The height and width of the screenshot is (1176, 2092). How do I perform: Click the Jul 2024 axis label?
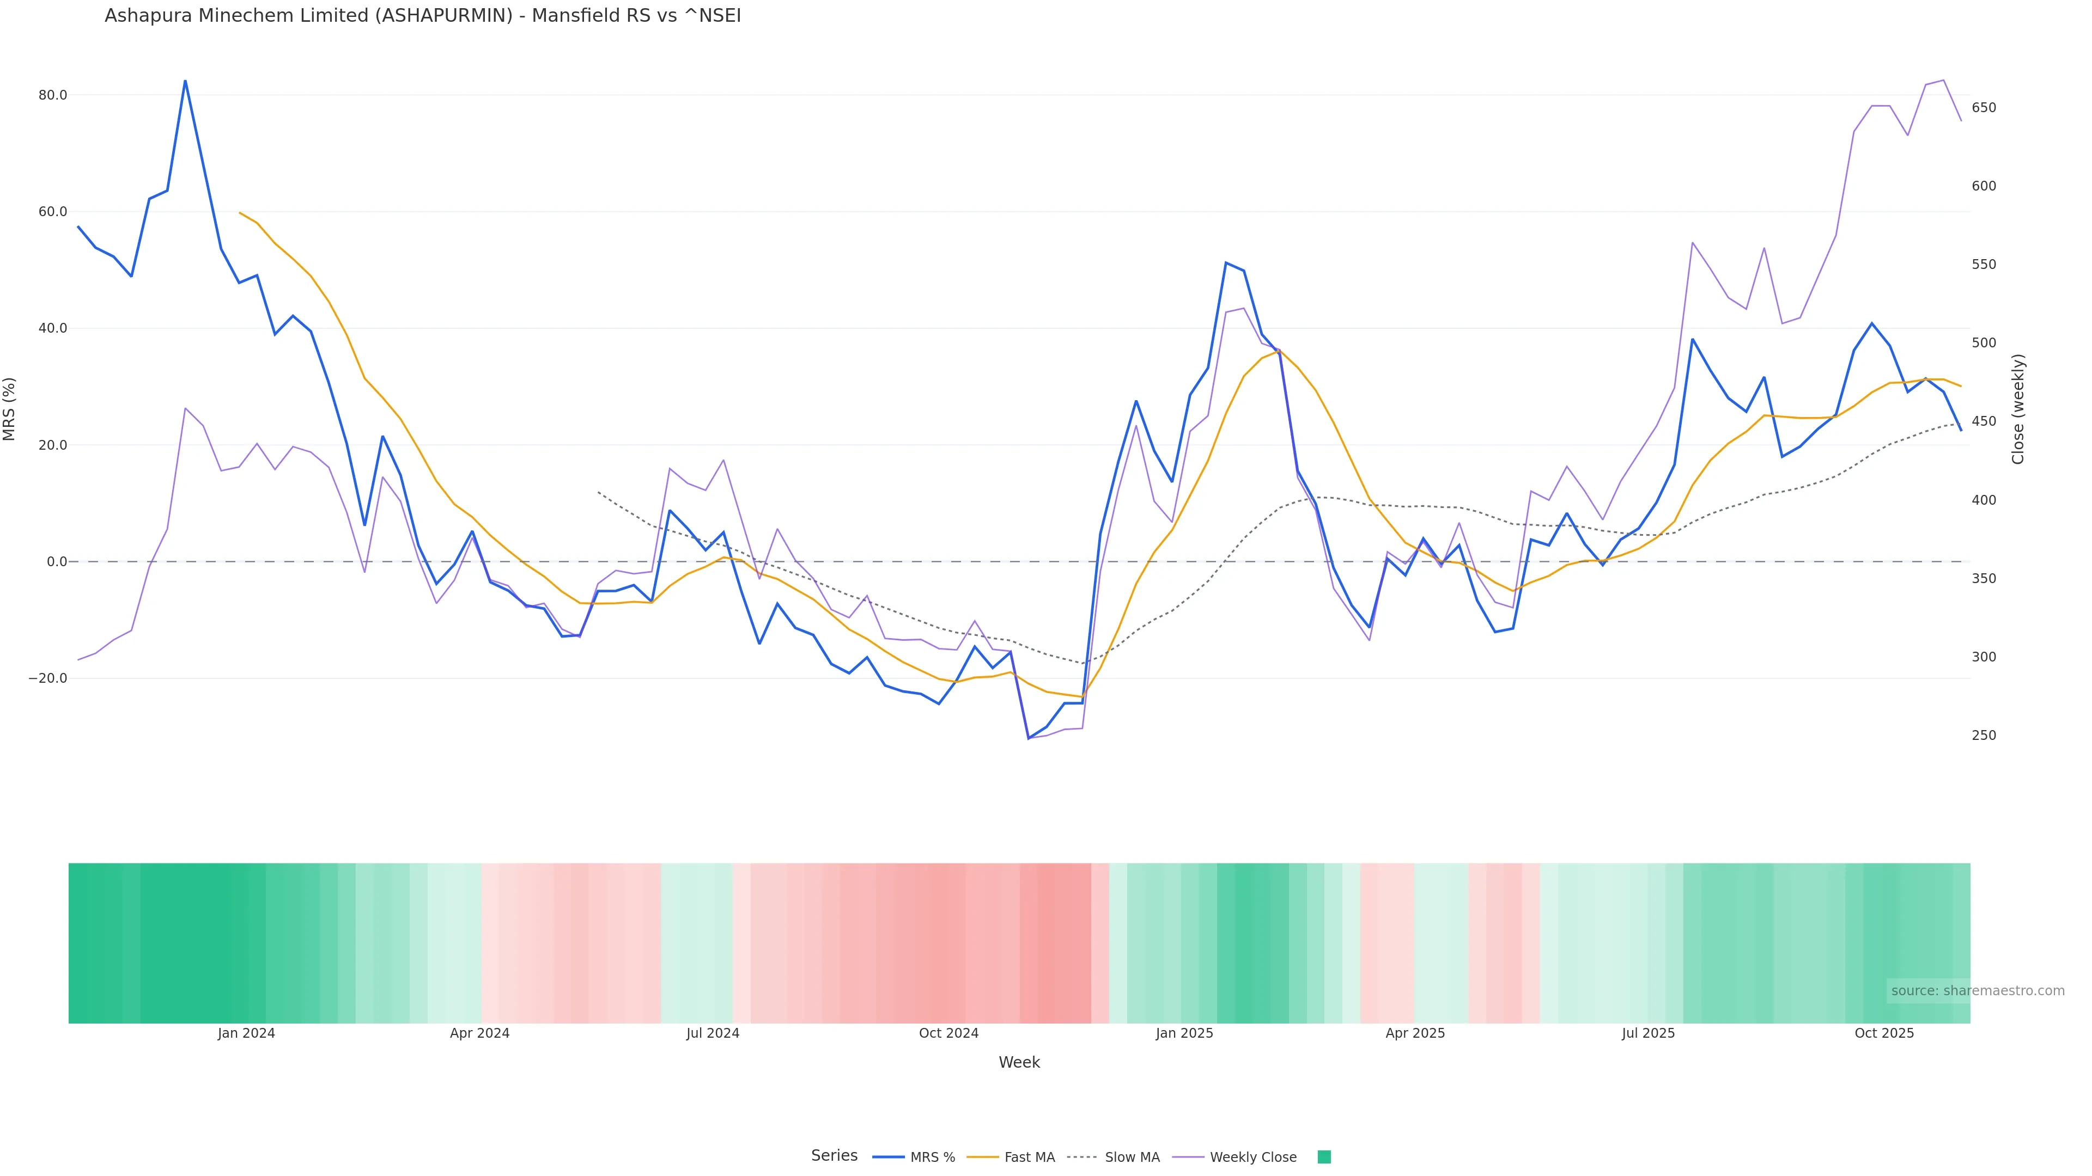point(712,1034)
